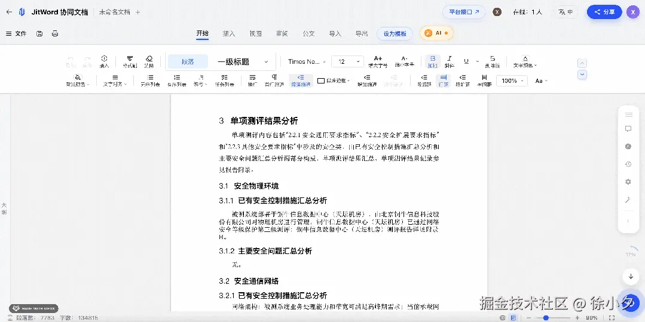Screen dimensions: 645x322
Task: Open the 100% spacing value dropdown
Action: 512,81
